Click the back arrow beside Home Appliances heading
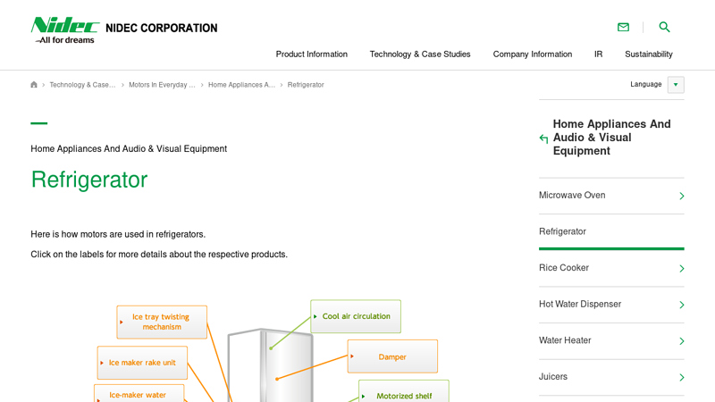 point(543,138)
